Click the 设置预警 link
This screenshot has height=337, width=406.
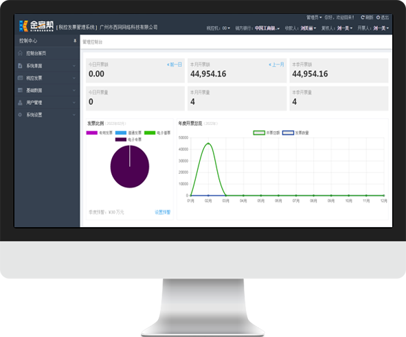tap(162, 212)
